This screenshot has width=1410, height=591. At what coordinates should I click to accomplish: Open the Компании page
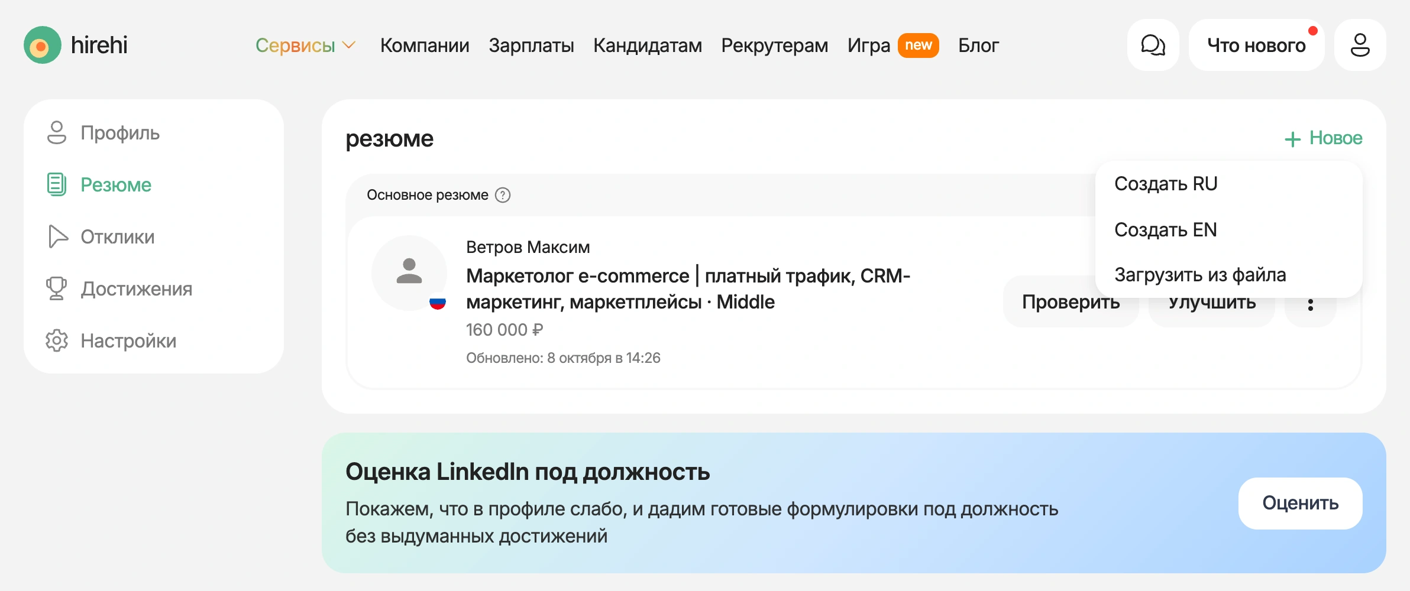tap(425, 45)
